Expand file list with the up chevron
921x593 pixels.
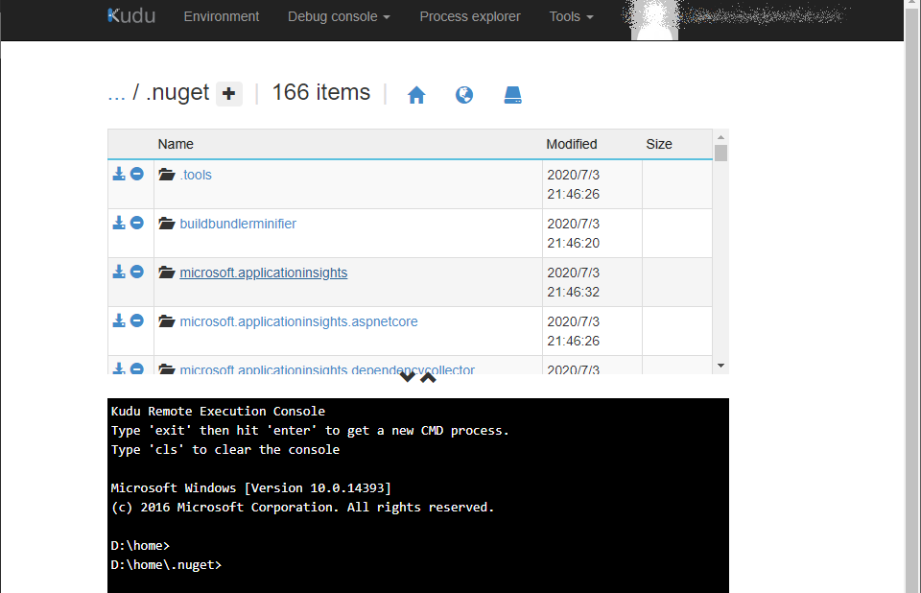(428, 377)
